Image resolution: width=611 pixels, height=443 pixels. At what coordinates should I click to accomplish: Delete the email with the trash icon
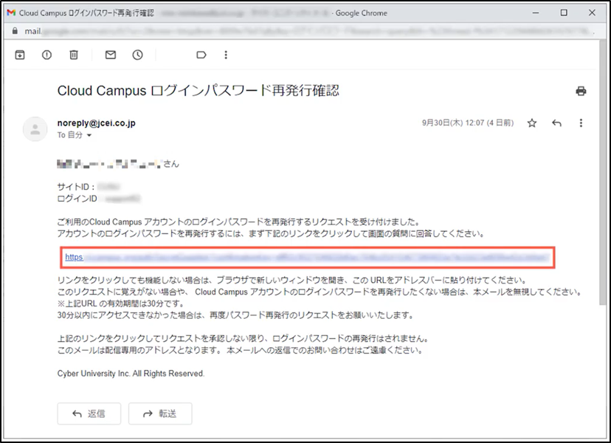tap(74, 55)
